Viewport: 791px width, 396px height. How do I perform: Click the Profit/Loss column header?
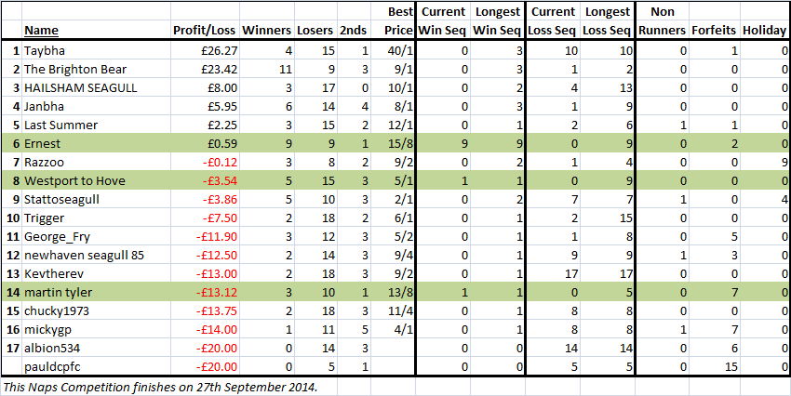pos(205,31)
